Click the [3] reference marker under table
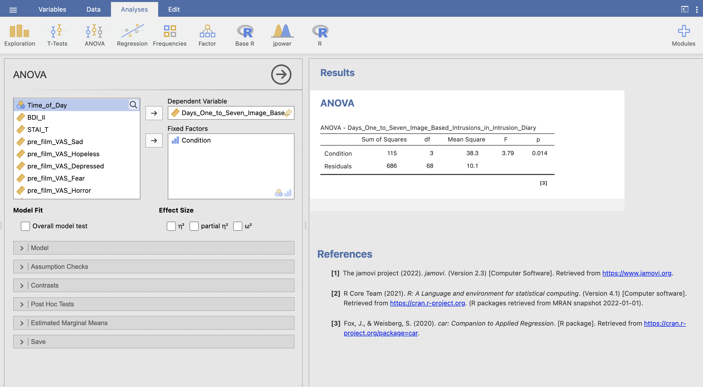703x387 pixels. pos(543,183)
